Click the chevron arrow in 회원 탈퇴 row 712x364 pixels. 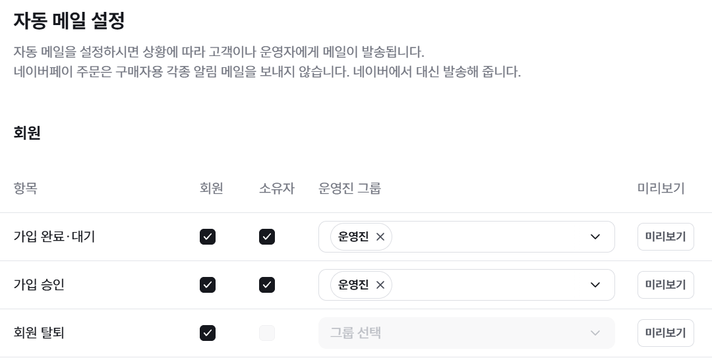[595, 333]
